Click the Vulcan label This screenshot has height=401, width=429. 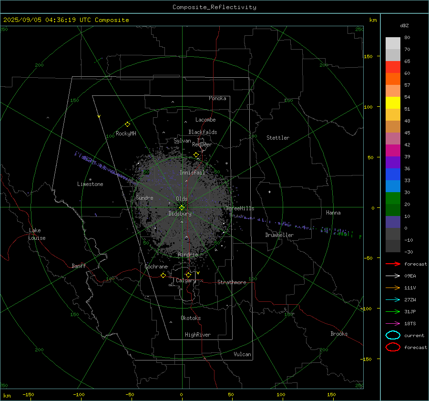tap(243, 354)
